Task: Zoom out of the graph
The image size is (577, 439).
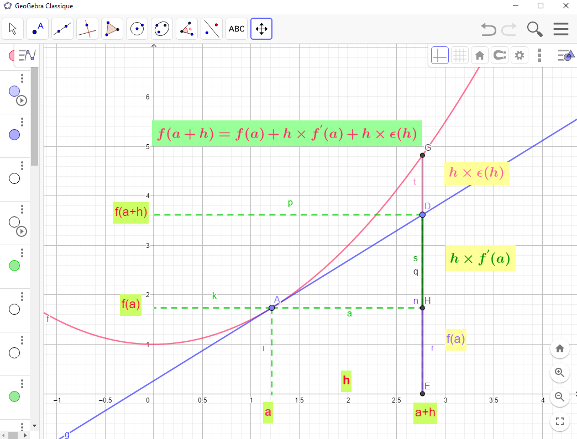Action: tap(560, 397)
